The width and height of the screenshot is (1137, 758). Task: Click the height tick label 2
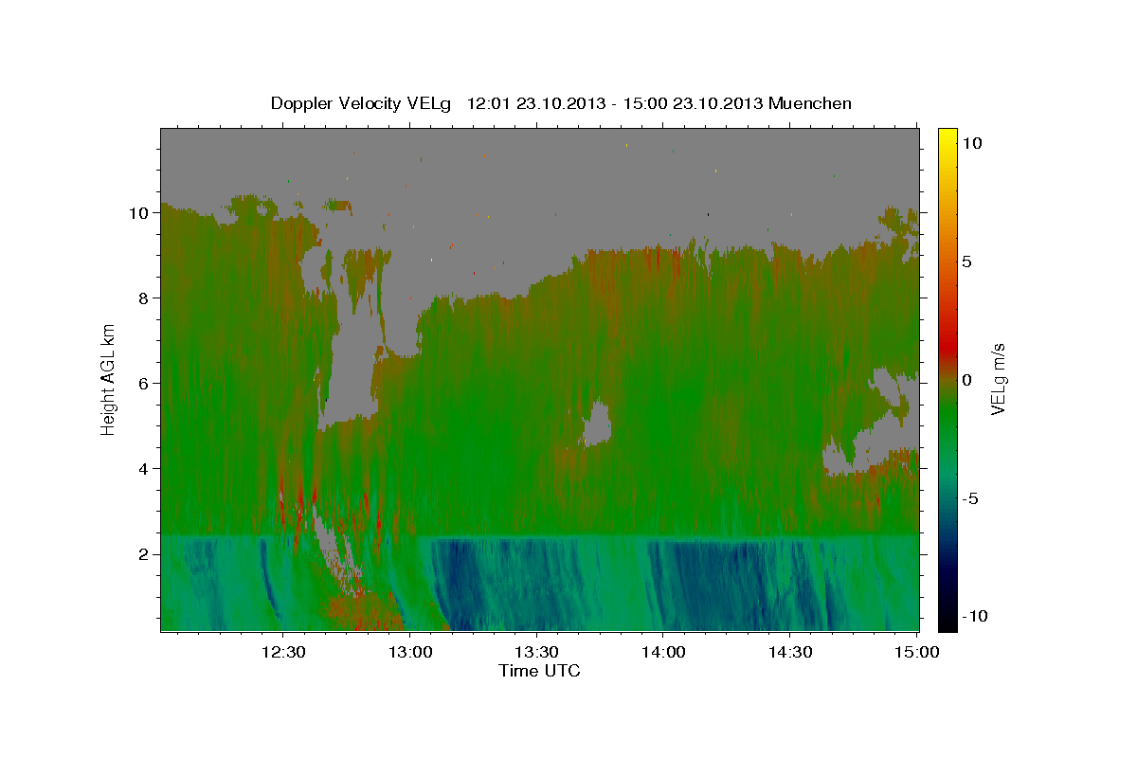(x=145, y=554)
